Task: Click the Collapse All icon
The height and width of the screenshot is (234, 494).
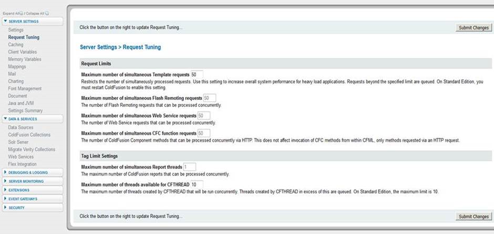Action: [47, 13]
